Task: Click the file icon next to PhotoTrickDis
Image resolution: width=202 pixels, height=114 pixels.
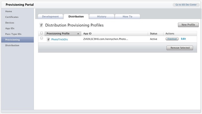Action: coord(48,39)
